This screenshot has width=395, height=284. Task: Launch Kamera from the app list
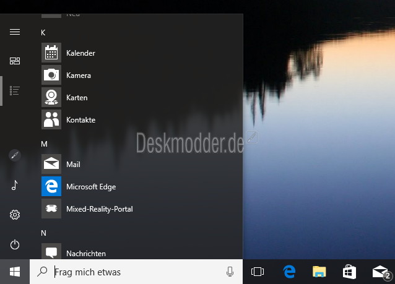pyautogui.click(x=79, y=75)
